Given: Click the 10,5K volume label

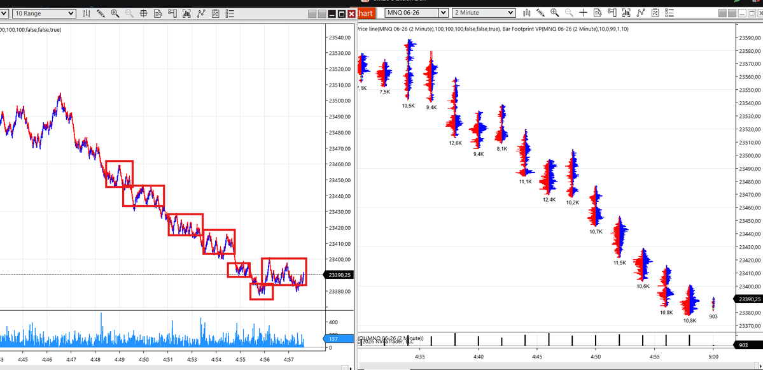Looking at the screenshot, I should [x=409, y=106].
